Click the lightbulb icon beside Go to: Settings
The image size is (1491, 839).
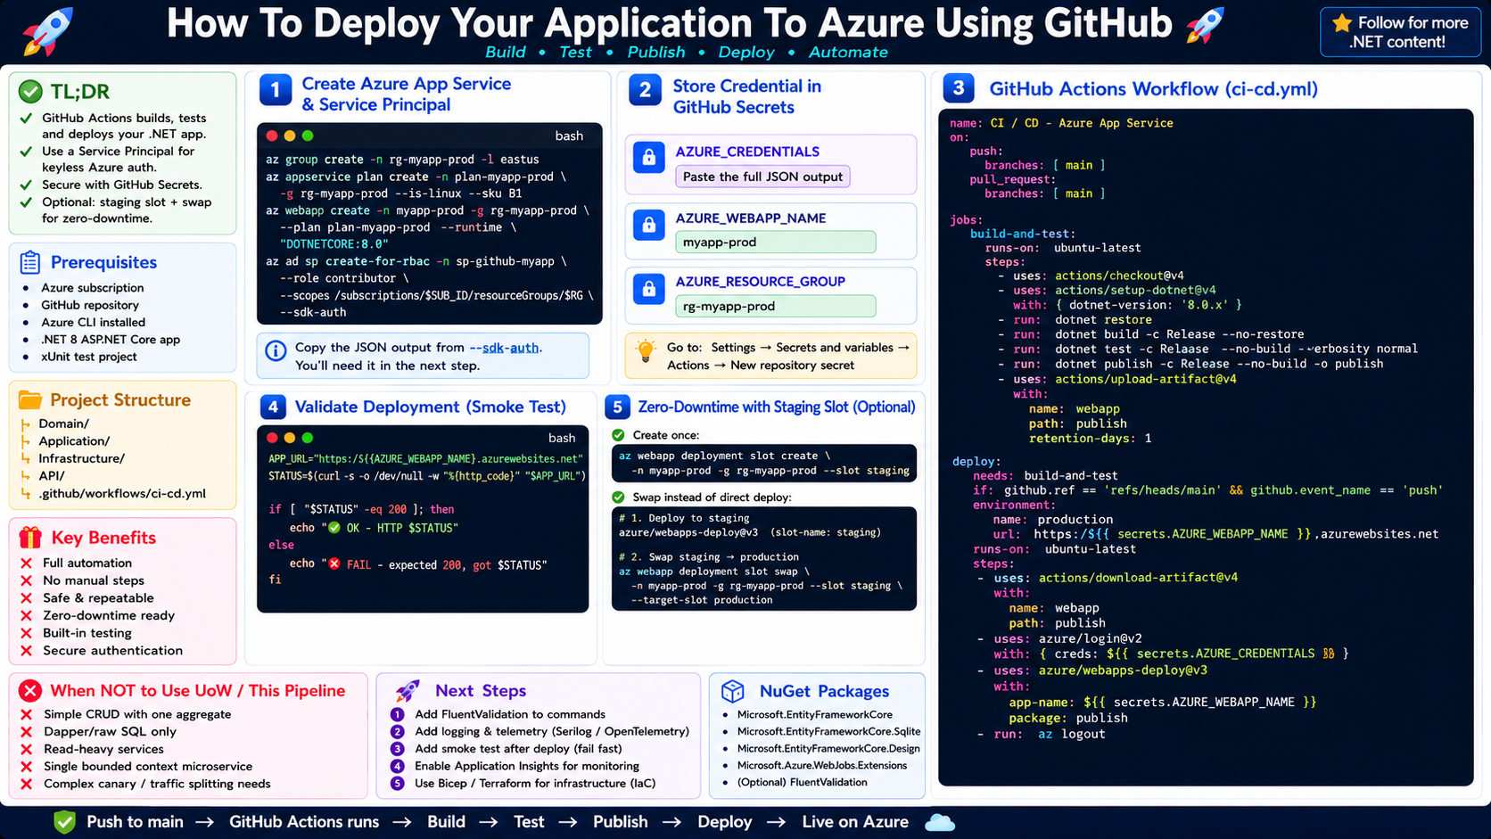(x=646, y=350)
